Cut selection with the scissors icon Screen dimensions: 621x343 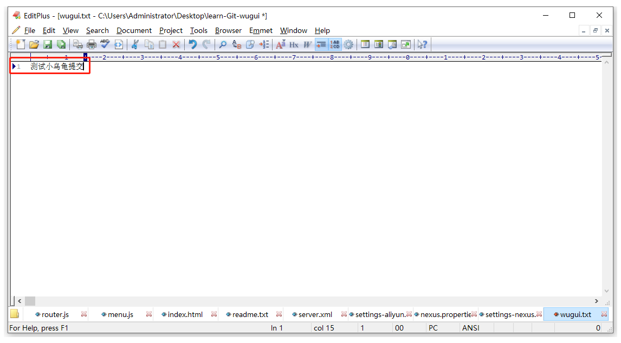tap(135, 44)
